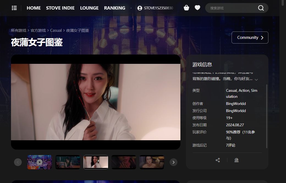Click the report siren icon
Viewport: 286px width, 183px height.
237,160
